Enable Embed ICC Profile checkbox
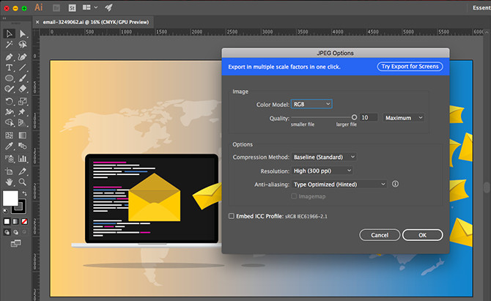 pos(232,216)
